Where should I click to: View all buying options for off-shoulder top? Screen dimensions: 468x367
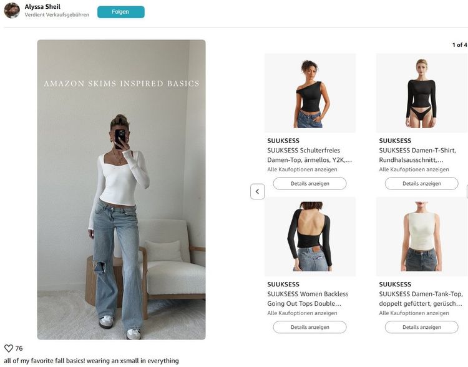coord(302,169)
